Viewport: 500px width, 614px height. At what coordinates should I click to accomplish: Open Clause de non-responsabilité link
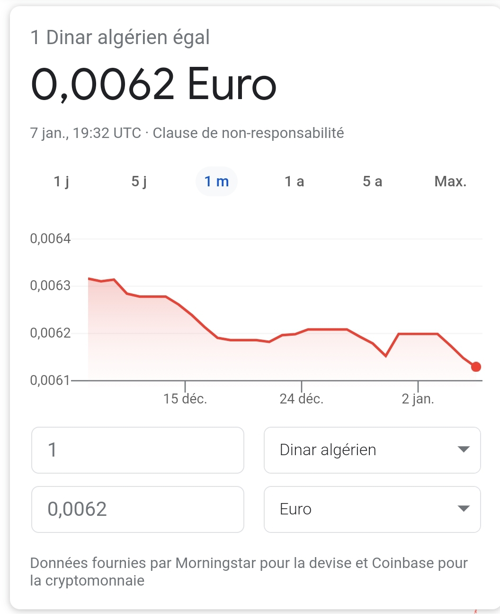248,133
